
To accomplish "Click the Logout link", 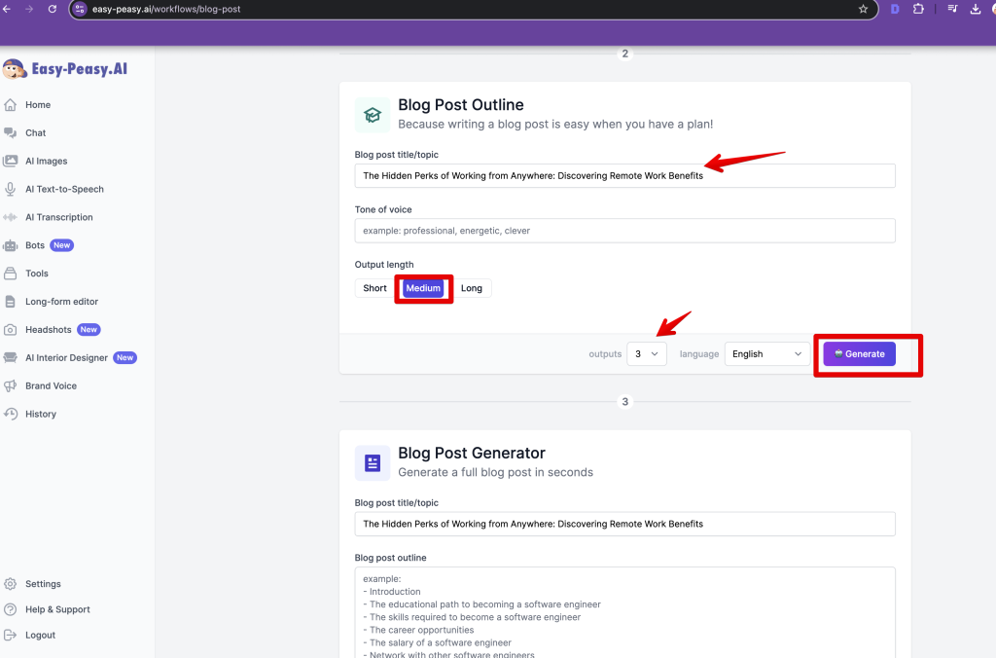I will pos(40,636).
